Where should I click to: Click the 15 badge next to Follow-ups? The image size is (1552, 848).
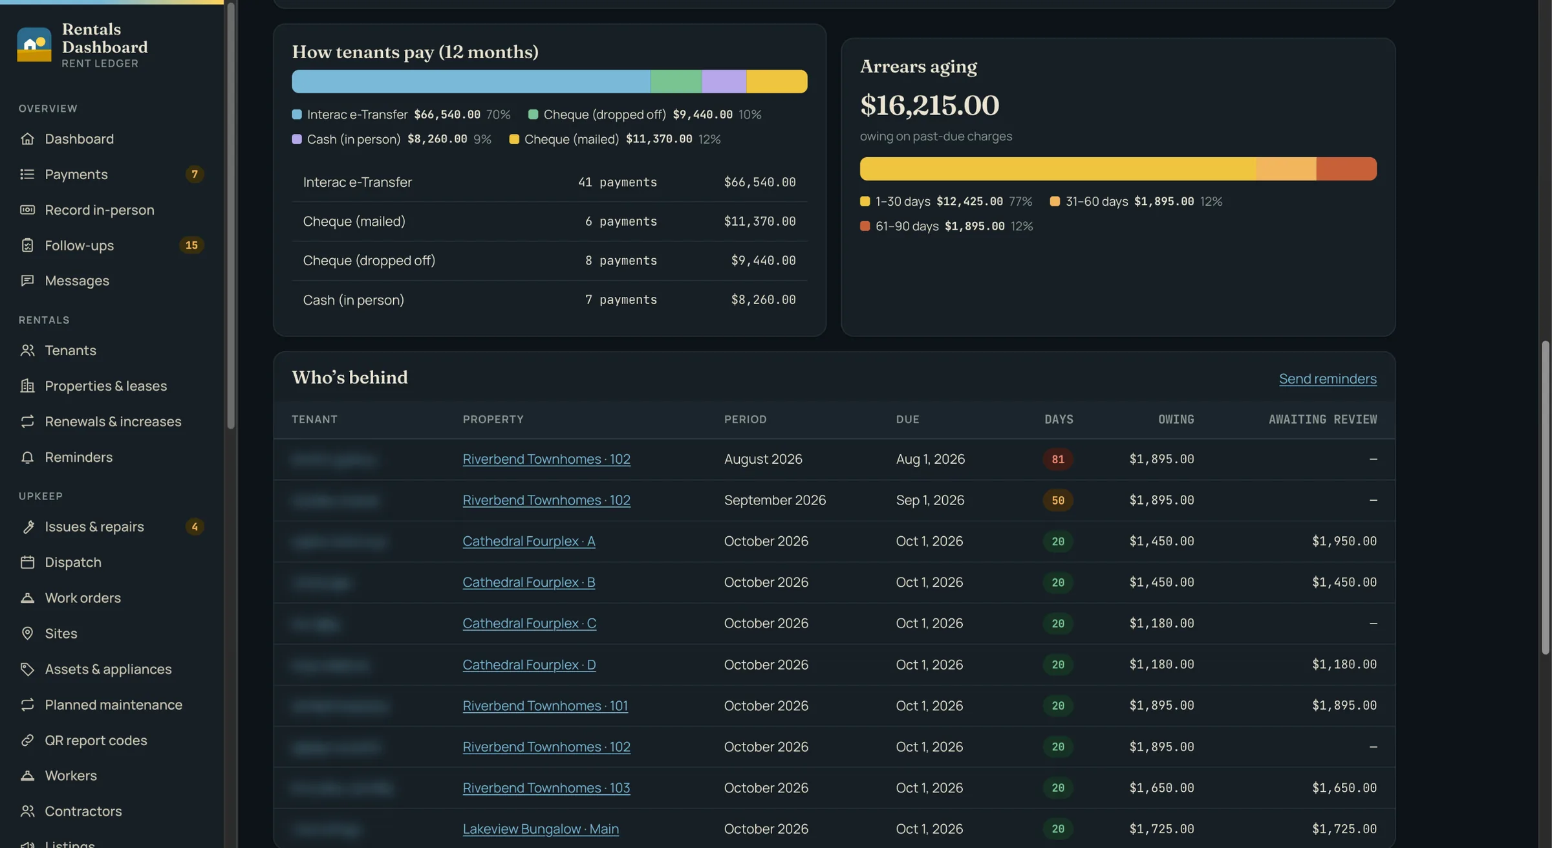click(x=191, y=245)
